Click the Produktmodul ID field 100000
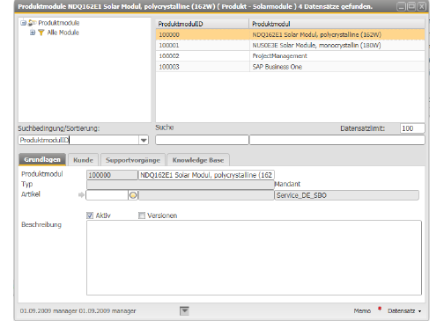This screenshot has height=321, width=444. click(x=112, y=175)
